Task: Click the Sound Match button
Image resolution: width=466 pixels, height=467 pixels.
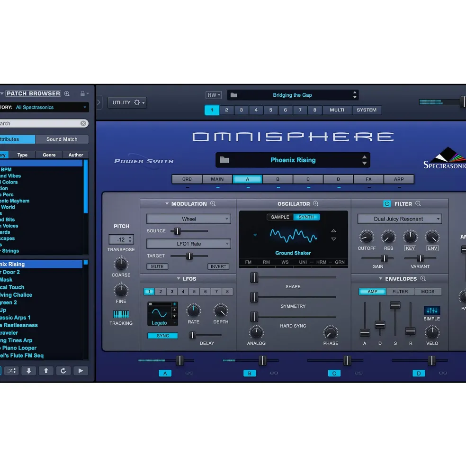Action: pyautogui.click(x=62, y=139)
